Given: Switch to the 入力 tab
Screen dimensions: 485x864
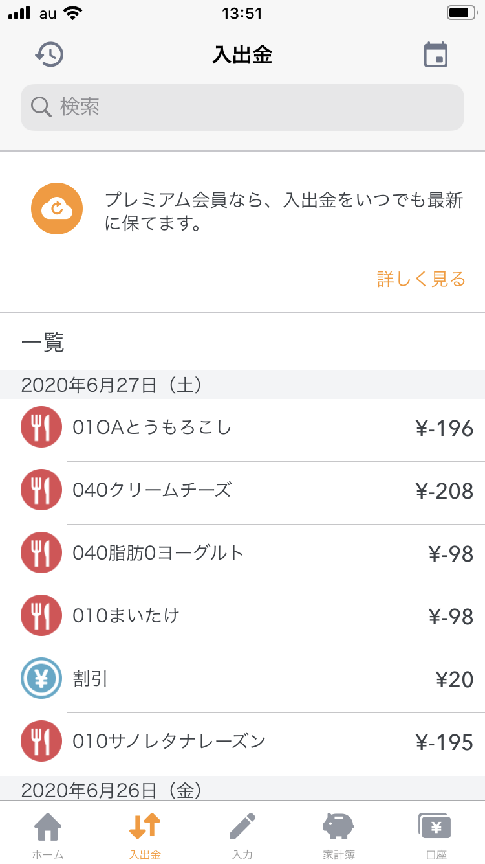Looking at the screenshot, I should (242, 834).
